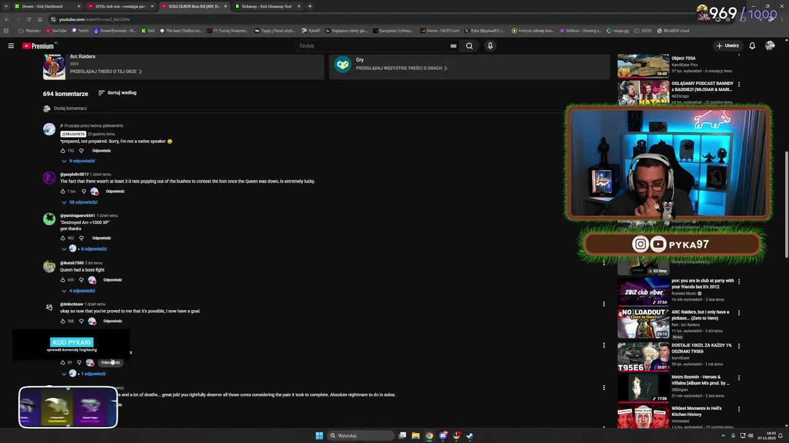The image size is (789, 443).
Task: Reload the page
Action: [28, 19]
